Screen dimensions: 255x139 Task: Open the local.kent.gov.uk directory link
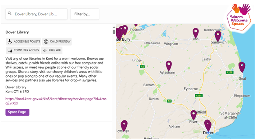point(56,101)
